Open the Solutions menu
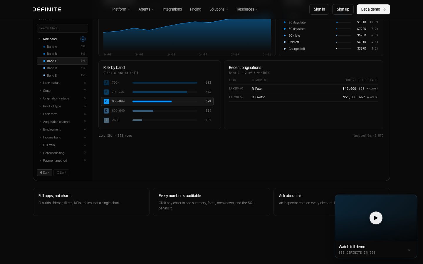This screenshot has height=264, width=423. pos(219,9)
